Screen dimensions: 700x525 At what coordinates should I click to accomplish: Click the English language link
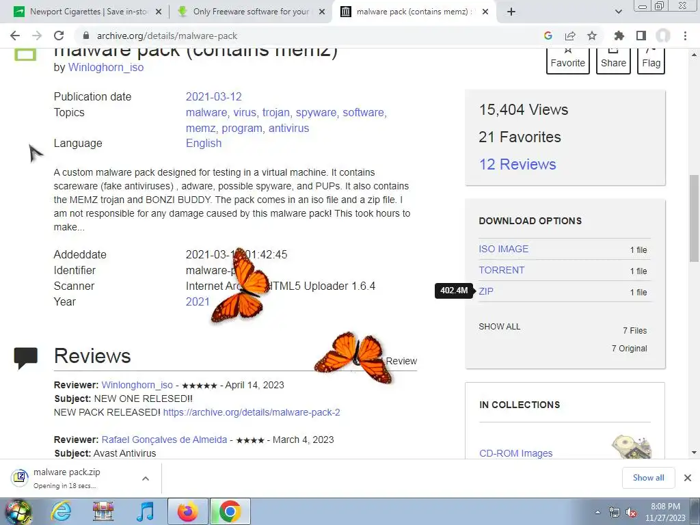coord(204,144)
